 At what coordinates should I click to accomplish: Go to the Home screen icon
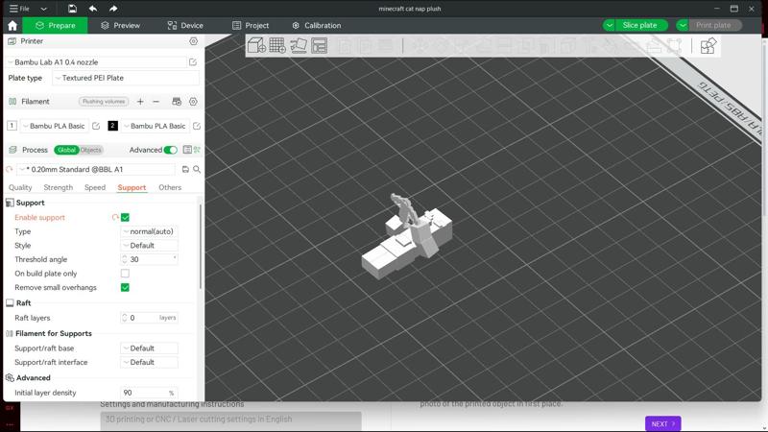coord(12,26)
